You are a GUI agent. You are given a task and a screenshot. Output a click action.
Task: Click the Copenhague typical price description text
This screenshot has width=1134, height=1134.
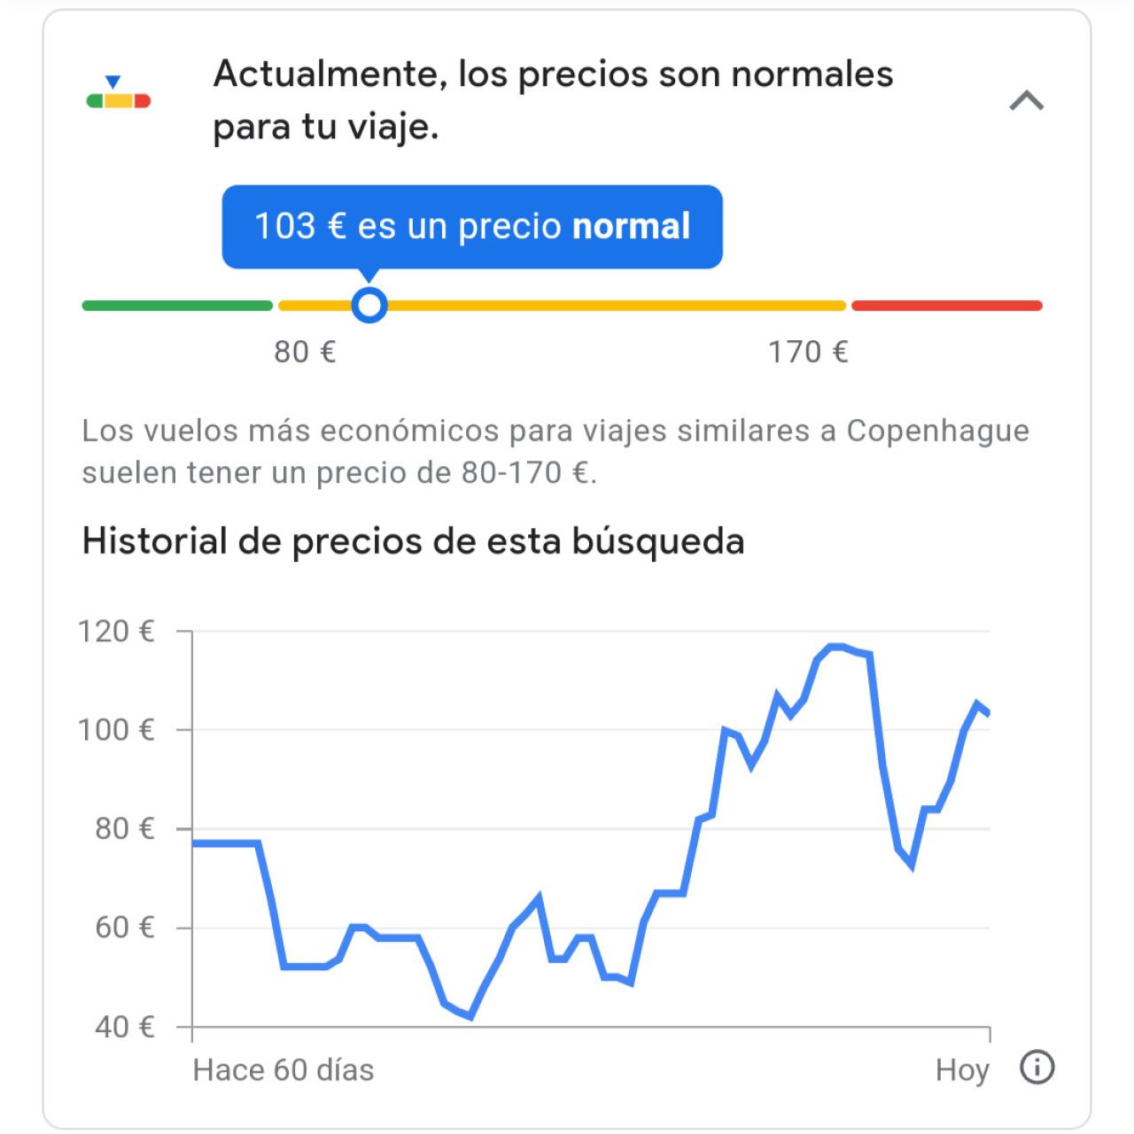[555, 451]
